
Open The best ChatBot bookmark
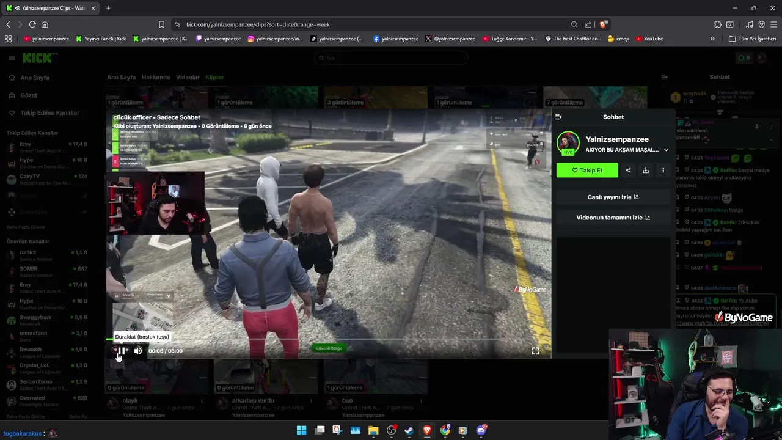[573, 38]
